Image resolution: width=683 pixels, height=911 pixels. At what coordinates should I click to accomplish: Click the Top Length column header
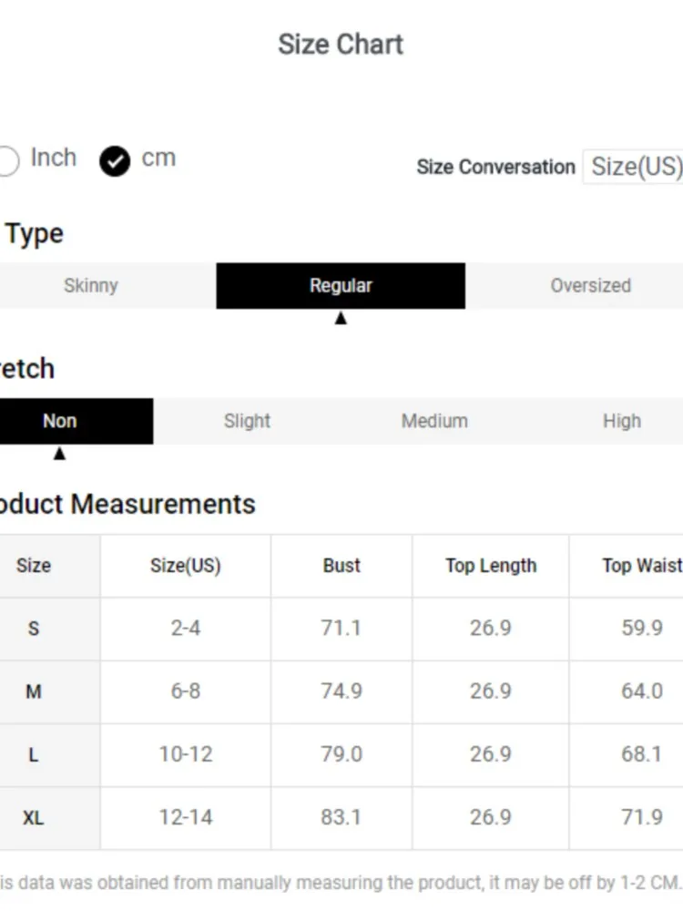click(491, 566)
